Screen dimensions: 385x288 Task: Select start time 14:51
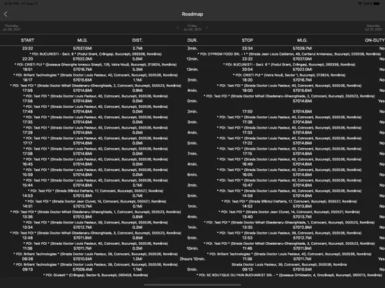(27, 207)
